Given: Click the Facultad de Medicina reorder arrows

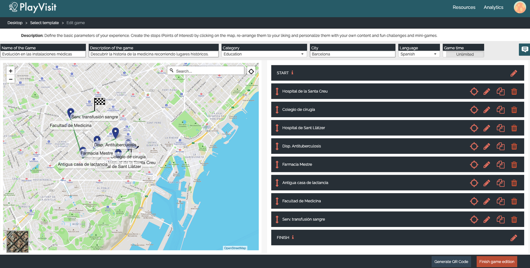Looking at the screenshot, I should 277,201.
